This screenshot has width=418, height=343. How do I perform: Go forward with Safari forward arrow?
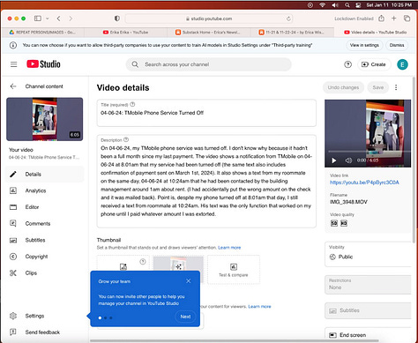(71, 19)
